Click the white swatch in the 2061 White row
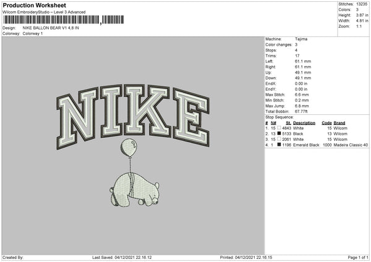 [279, 139]
